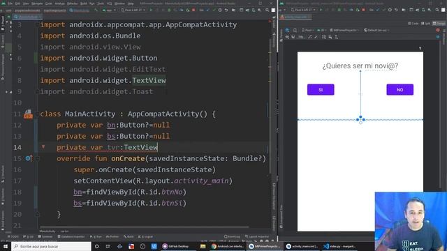The image size is (447, 251).
Task: Click the fold end marker on line 20
Action: point(37,214)
